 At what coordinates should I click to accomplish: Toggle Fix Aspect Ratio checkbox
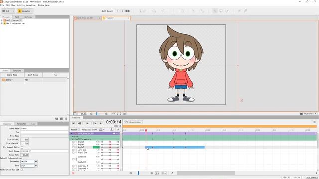(x=22, y=147)
